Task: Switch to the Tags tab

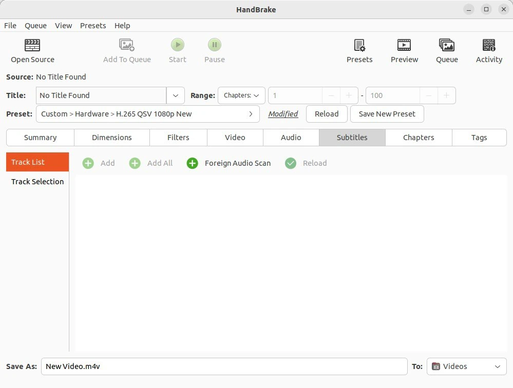Action: tap(479, 138)
